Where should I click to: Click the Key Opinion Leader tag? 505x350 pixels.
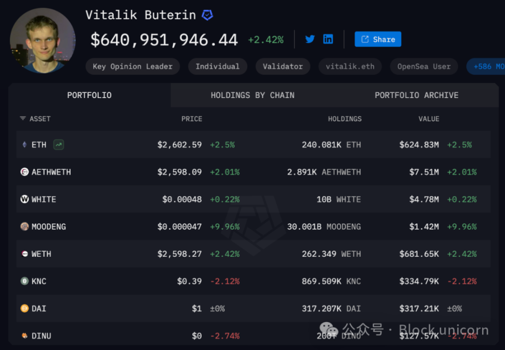pyautogui.click(x=132, y=66)
